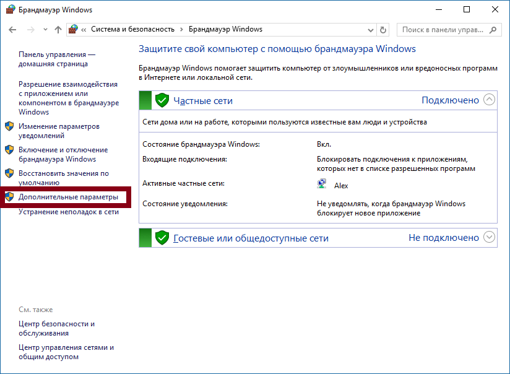The height and width of the screenshot is (374, 510).
Task: Click the Back navigation arrow
Action: pyautogui.click(x=12, y=30)
